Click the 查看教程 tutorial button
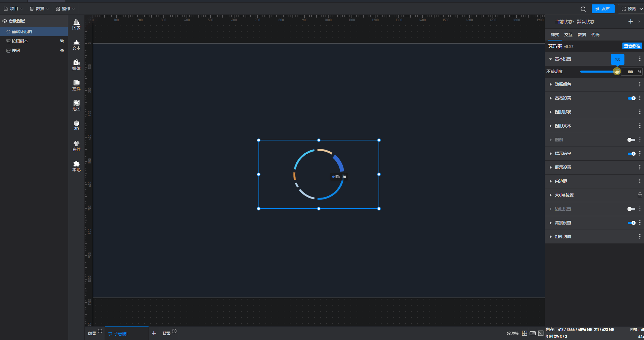644x340 pixels. click(x=632, y=46)
